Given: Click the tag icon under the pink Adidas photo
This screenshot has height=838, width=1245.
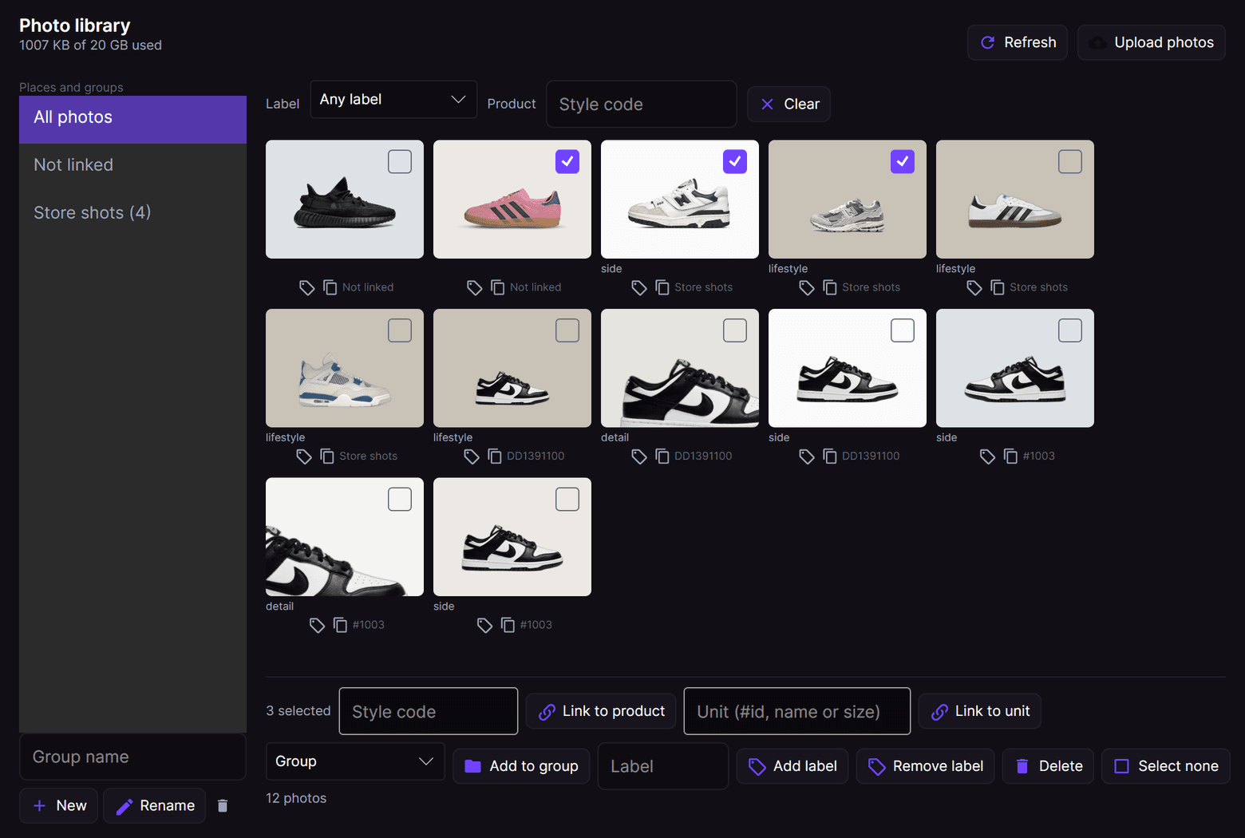Looking at the screenshot, I should (x=475, y=287).
